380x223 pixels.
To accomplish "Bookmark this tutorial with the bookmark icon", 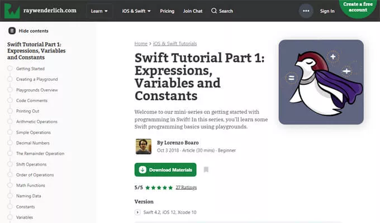I will (x=206, y=169).
